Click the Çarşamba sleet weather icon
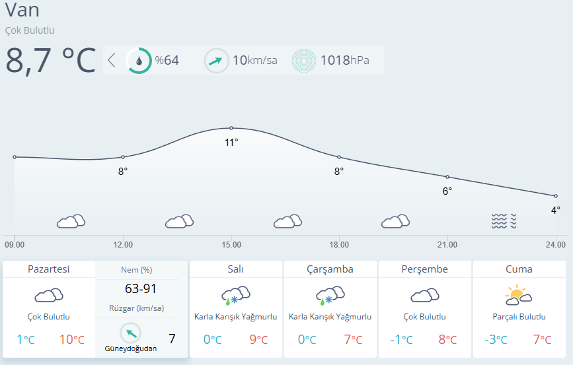This screenshot has height=365, width=573. click(330, 295)
